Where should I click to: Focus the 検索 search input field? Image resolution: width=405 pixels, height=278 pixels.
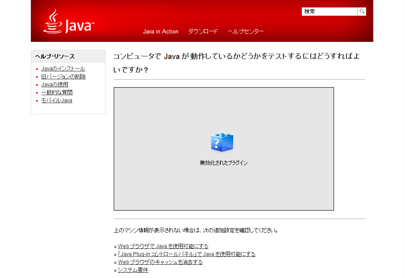tap(329, 12)
